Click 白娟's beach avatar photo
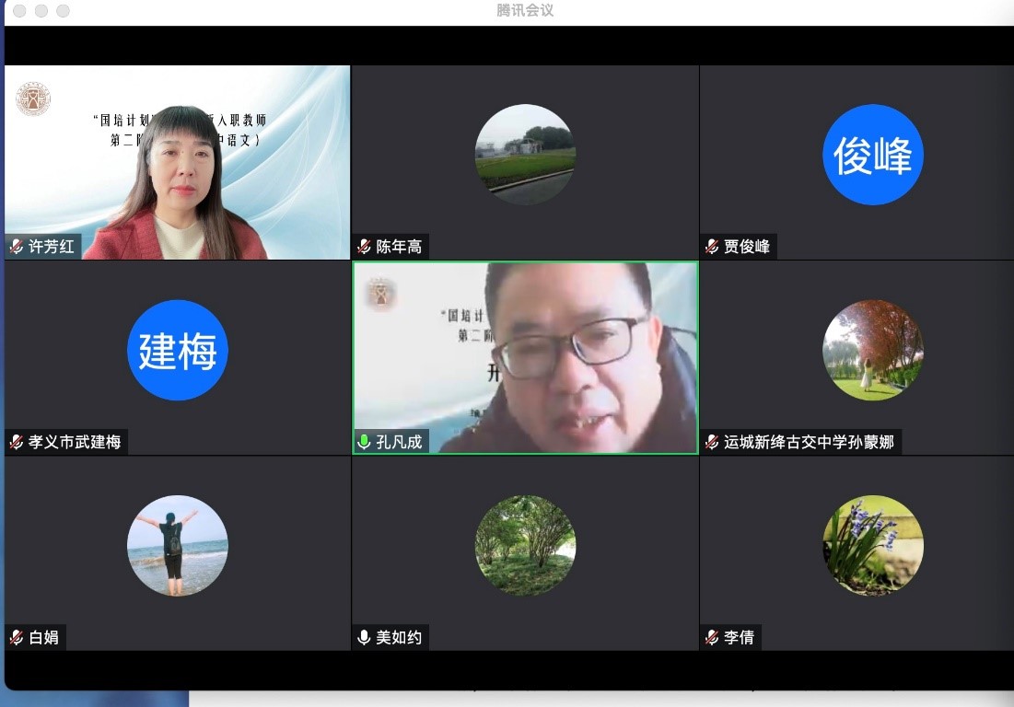 177,545
